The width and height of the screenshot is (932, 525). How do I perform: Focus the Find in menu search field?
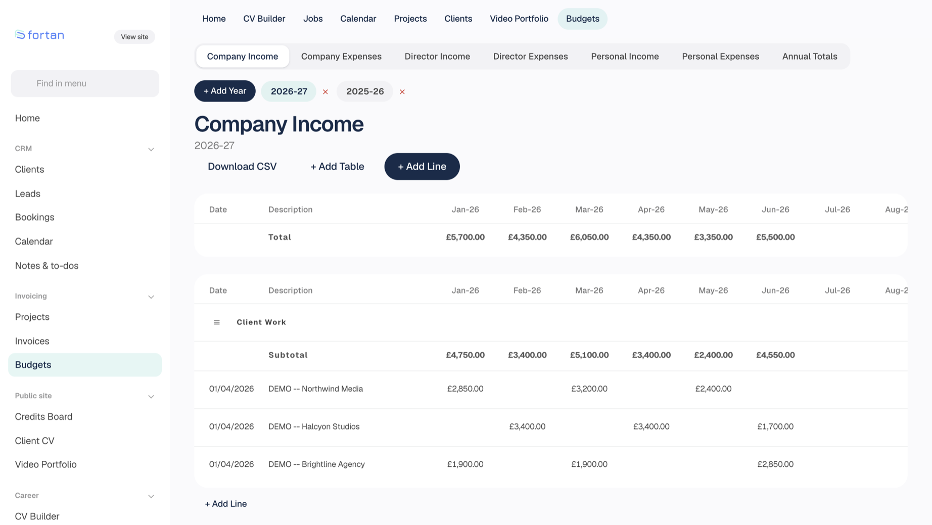click(x=85, y=83)
